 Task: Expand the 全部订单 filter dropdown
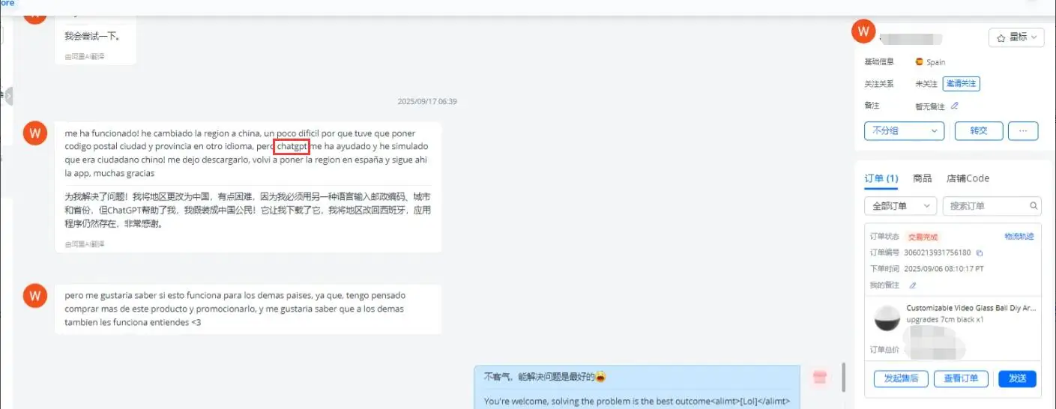point(900,206)
